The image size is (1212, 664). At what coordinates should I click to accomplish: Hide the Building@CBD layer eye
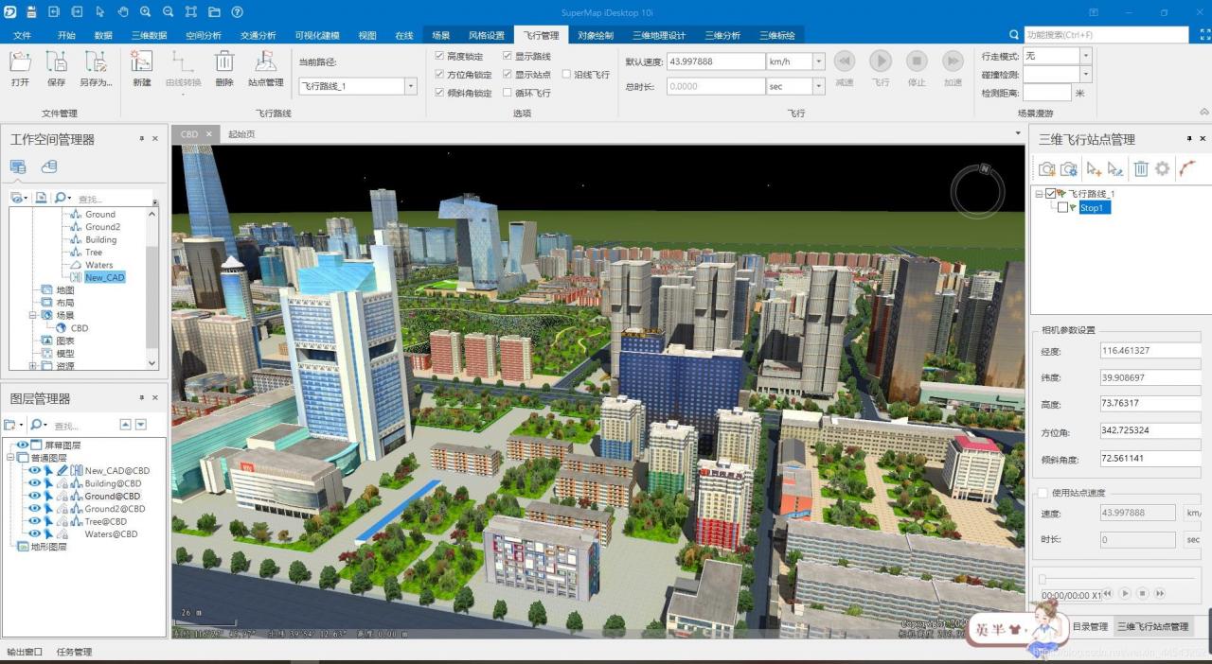pos(34,483)
